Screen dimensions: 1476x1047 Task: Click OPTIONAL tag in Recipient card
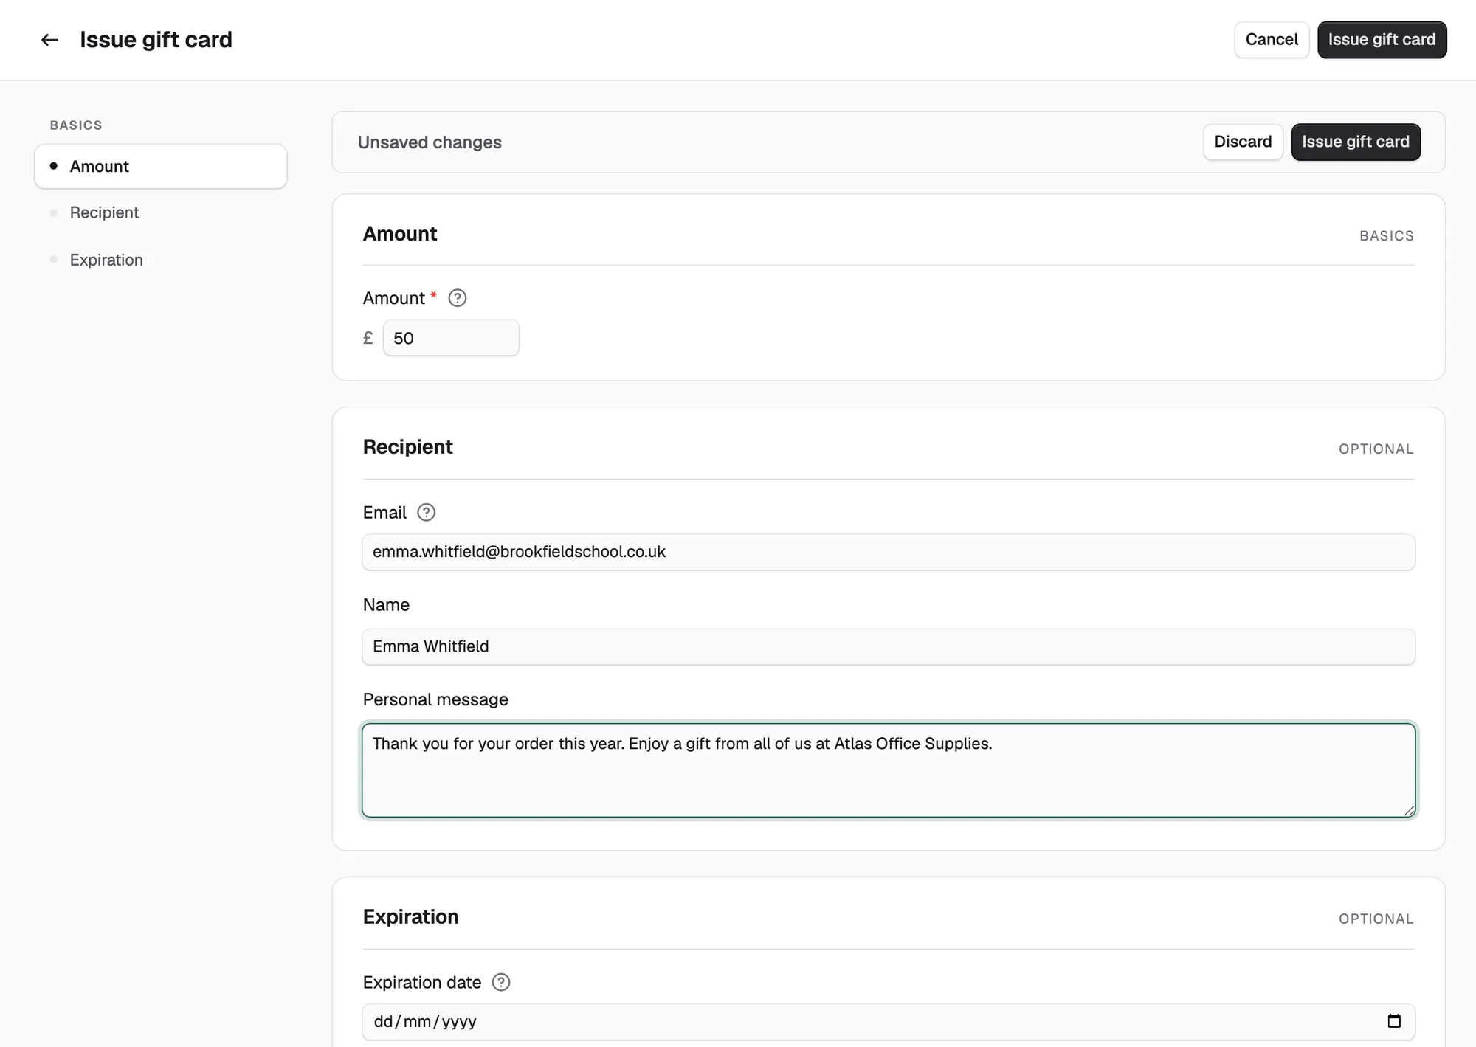click(1376, 449)
